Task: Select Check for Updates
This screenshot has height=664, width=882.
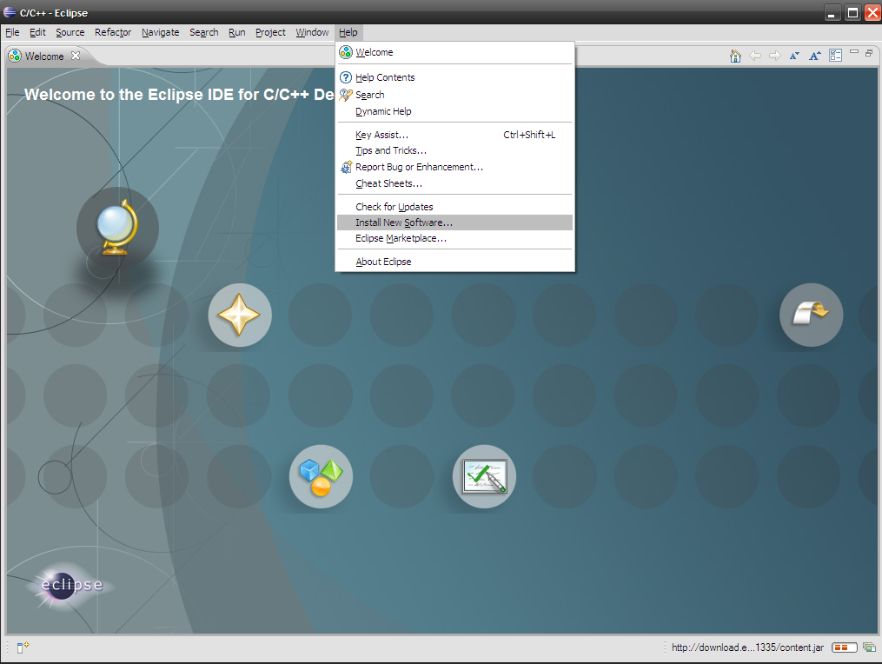Action: point(454,207)
